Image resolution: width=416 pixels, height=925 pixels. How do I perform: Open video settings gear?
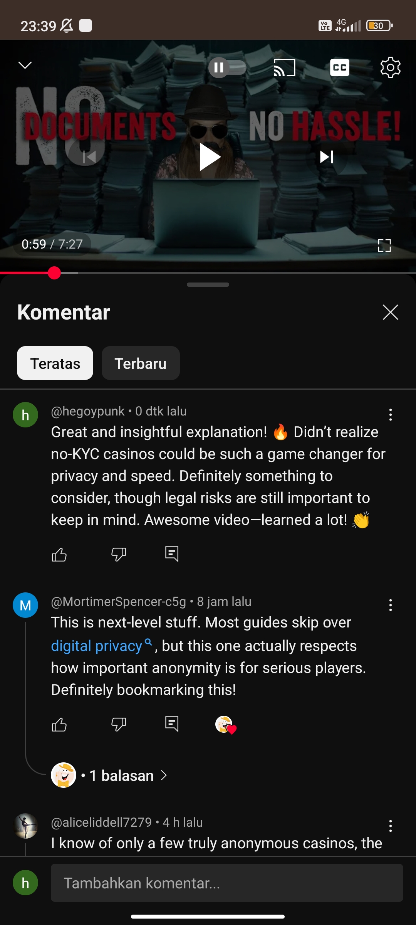tap(390, 67)
